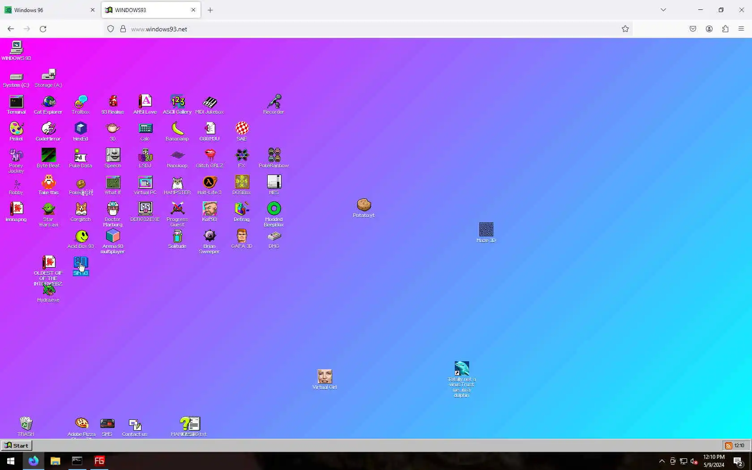Image resolution: width=752 pixels, height=470 pixels.
Task: Open the Firefox application menu
Action: [x=741, y=29]
